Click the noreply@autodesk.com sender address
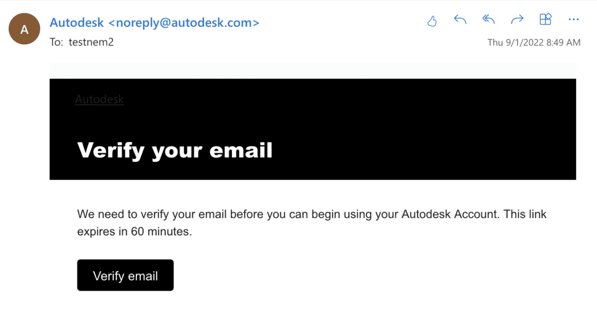The width and height of the screenshot is (597, 322). point(184,23)
